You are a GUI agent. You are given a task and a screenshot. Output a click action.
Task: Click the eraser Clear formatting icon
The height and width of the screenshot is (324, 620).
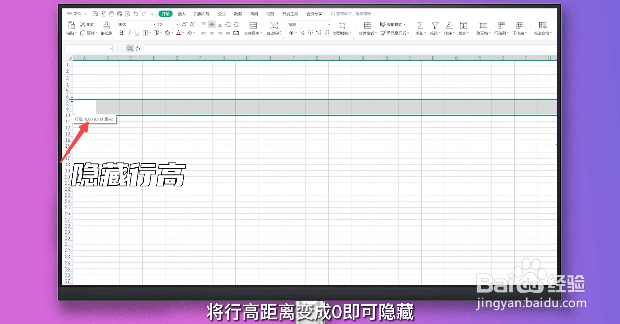pos(190,33)
